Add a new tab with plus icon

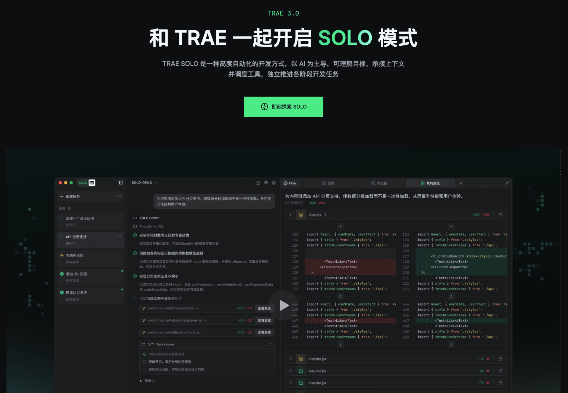tap(461, 183)
